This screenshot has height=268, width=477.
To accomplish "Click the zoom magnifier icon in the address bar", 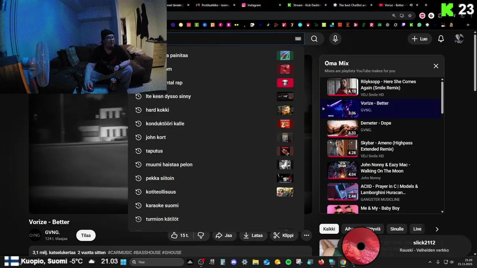I will [394, 16].
